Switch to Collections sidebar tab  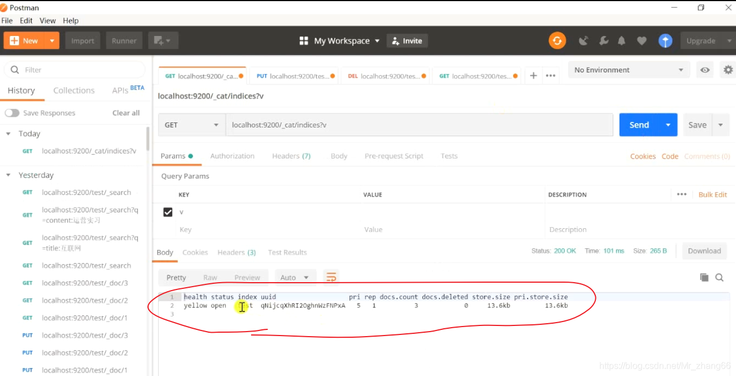(74, 90)
